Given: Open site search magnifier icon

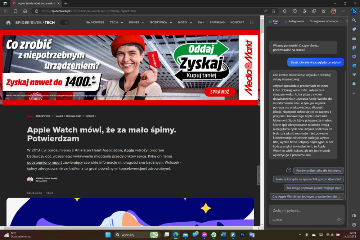Looking at the screenshot, I should click(252, 22).
